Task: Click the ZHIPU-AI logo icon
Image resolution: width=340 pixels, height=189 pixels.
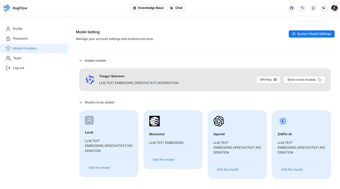Action: tap(283, 121)
